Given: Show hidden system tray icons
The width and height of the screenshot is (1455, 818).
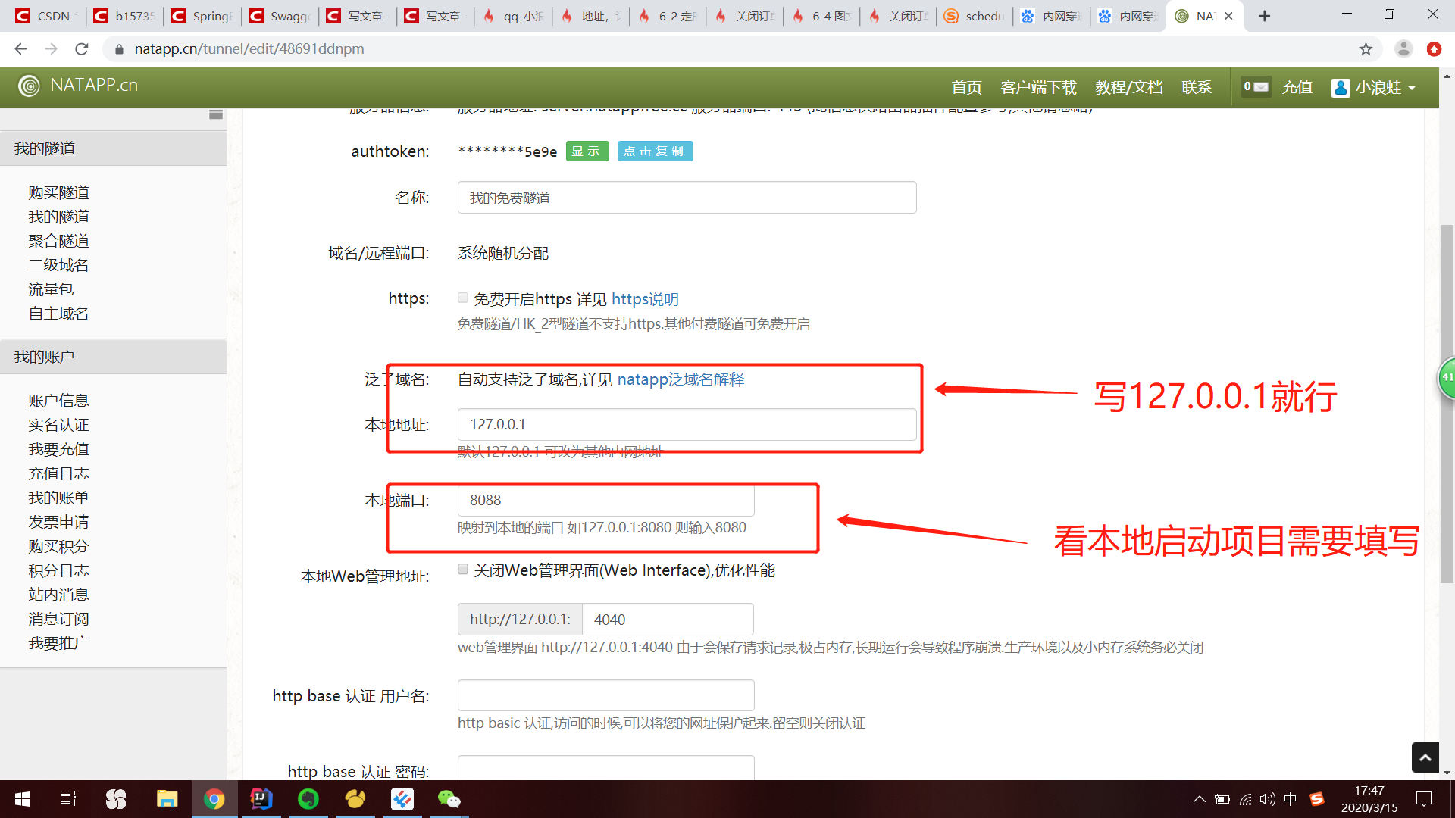Looking at the screenshot, I should coord(1199,799).
